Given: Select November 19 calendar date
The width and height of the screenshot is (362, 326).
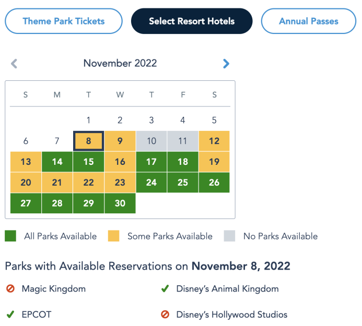Looking at the screenshot, I should click(x=214, y=162).
